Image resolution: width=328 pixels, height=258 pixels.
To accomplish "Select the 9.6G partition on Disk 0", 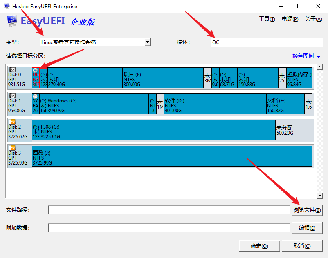I will 215,78.
